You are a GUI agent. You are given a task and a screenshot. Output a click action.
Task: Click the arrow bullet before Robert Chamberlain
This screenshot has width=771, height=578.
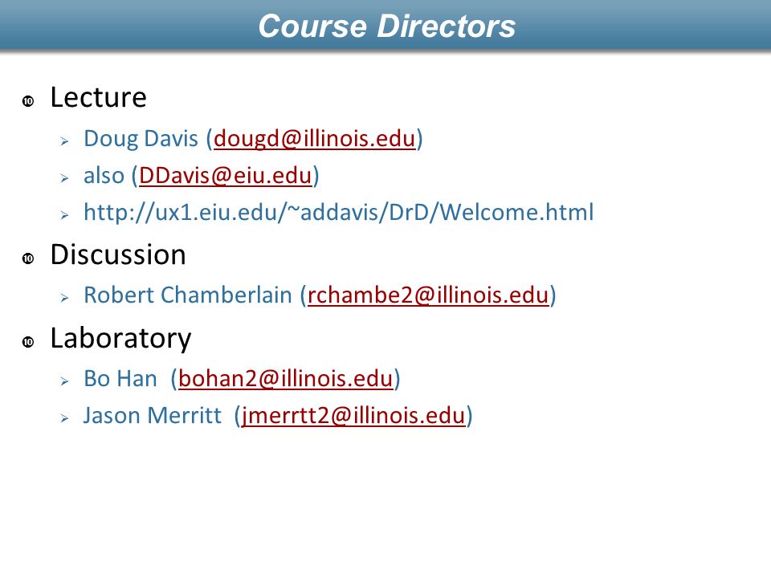click(64, 297)
